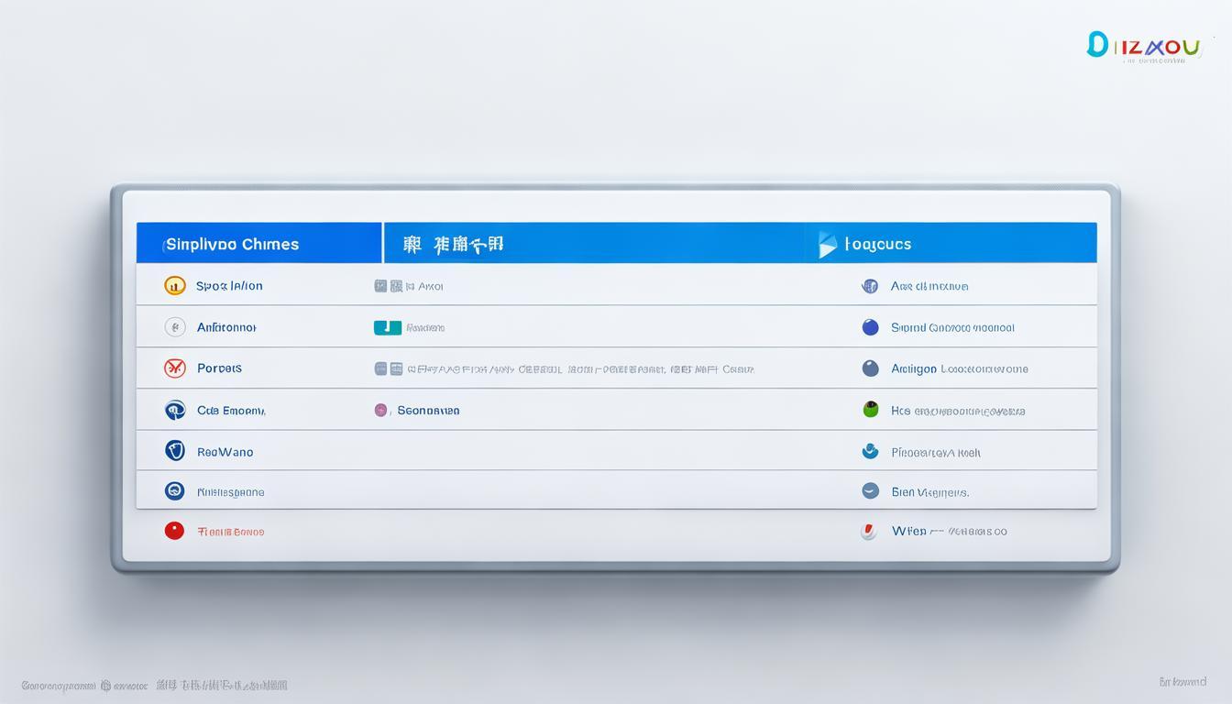Select the orange Spog Inlion circle icon
The width and height of the screenshot is (1232, 704).
(x=175, y=285)
